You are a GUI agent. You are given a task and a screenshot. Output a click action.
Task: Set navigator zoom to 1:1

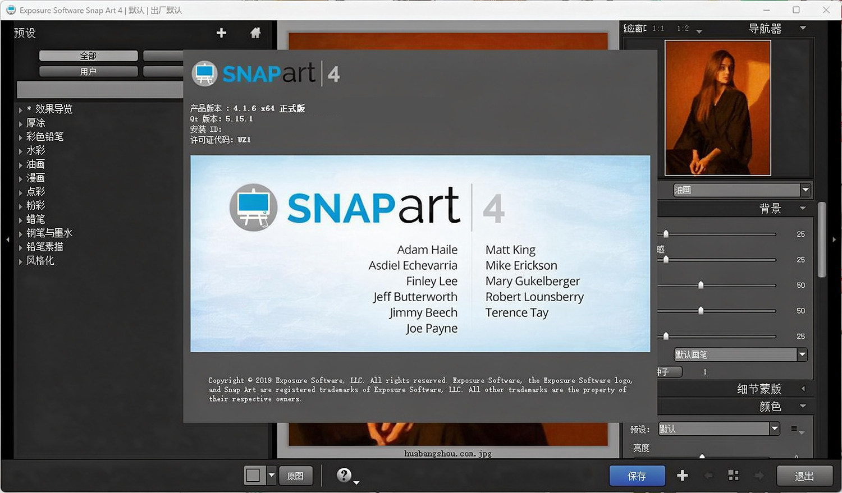(x=658, y=28)
